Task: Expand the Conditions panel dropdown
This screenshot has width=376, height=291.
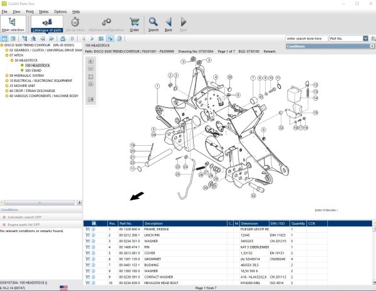Action: [372, 46]
